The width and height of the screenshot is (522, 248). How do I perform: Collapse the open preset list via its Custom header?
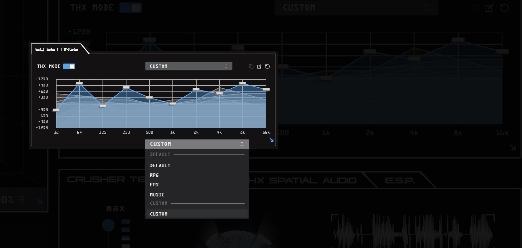[197, 144]
